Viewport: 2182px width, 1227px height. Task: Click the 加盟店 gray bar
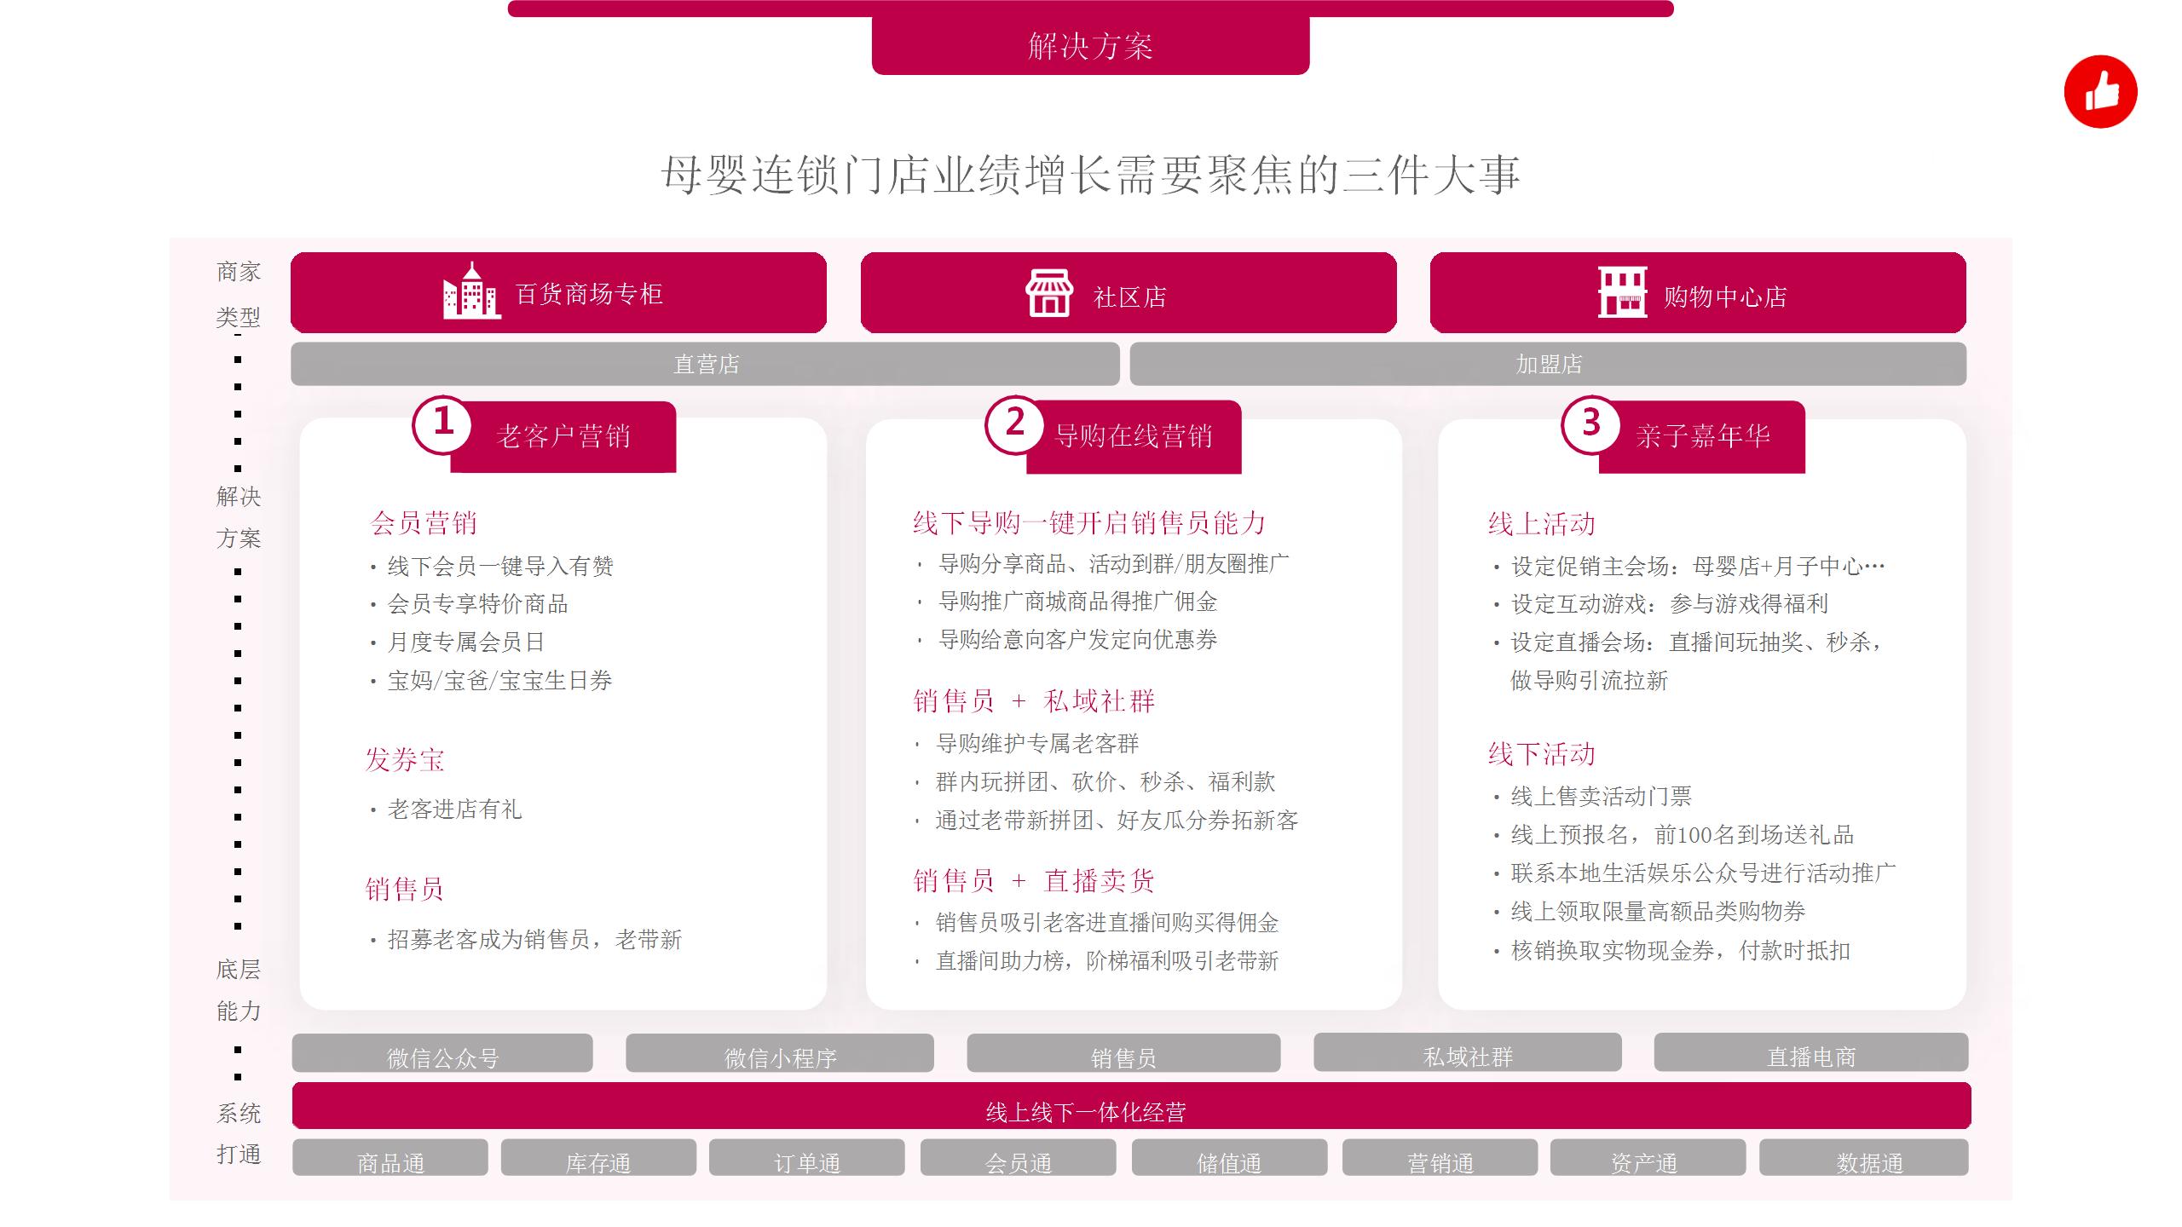(x=1548, y=364)
